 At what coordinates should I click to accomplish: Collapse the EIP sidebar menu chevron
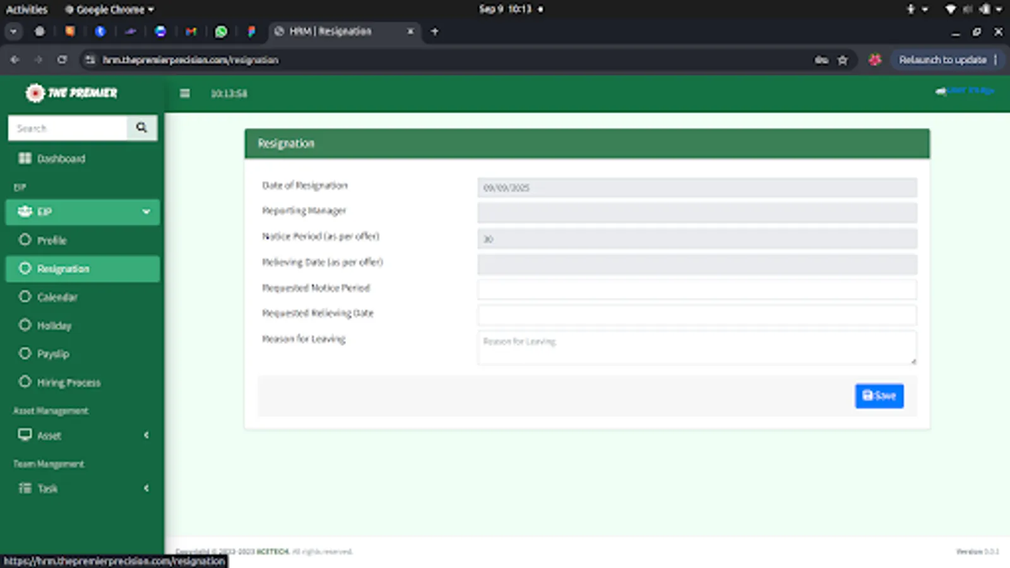pos(146,211)
